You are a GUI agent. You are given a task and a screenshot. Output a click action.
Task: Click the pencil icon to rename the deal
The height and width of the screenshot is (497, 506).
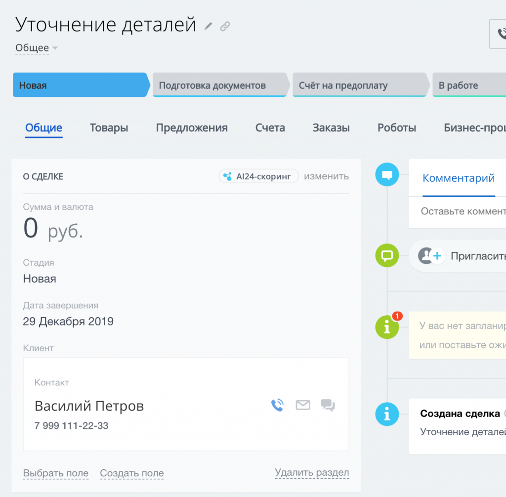207,26
